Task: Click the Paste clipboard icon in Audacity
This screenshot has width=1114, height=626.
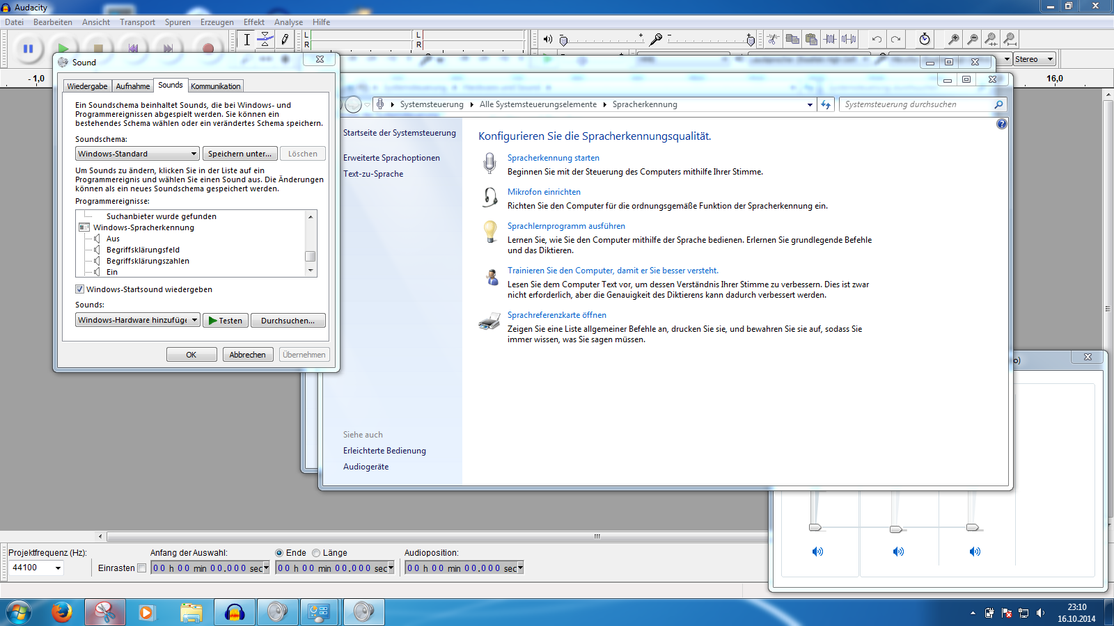Action: tap(811, 39)
